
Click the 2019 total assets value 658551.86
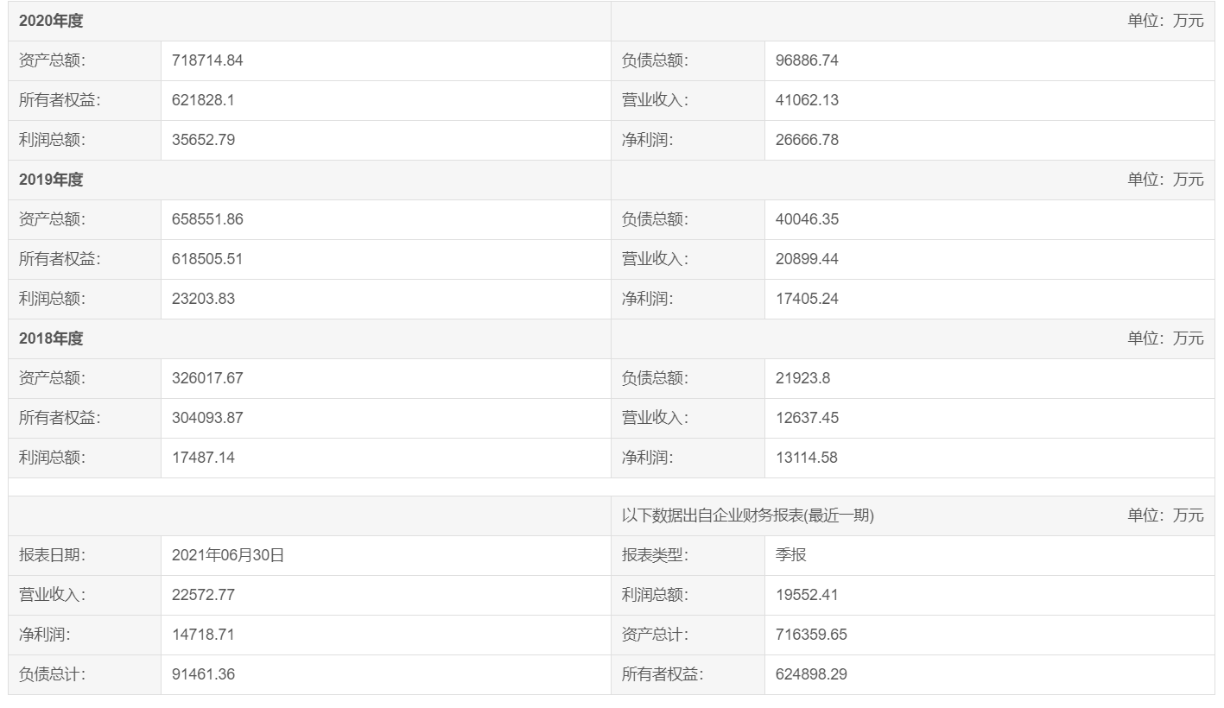[x=207, y=220]
